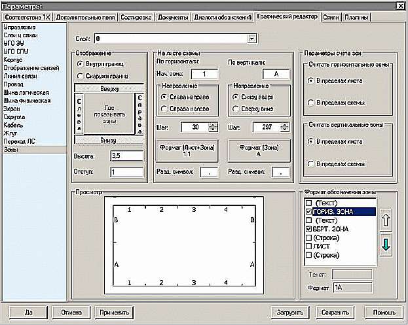This screenshot has height=325, width=408.
Task: Move zone format item up with arrow
Action: click(x=386, y=220)
